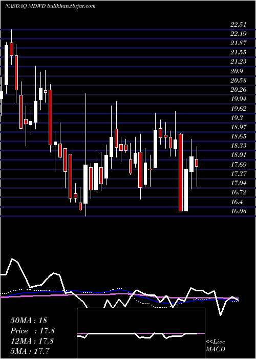The height and width of the screenshot is (359, 256).
Task: Click the tall red candlestick falling to 16.08
Action: [181, 172]
